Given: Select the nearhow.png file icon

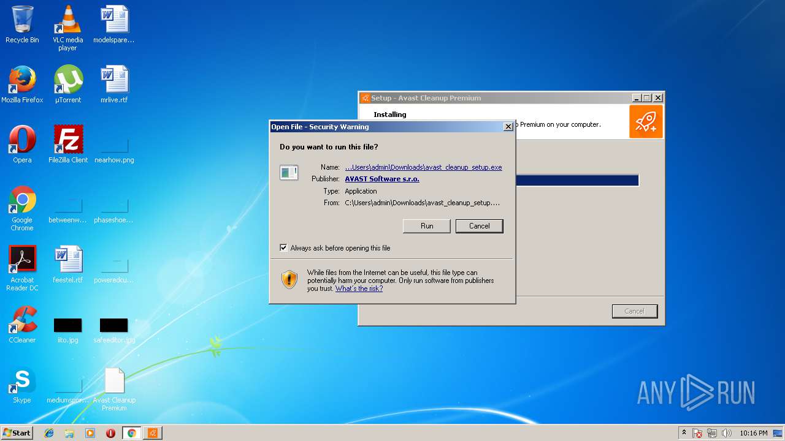Looking at the screenshot, I should [113, 150].
